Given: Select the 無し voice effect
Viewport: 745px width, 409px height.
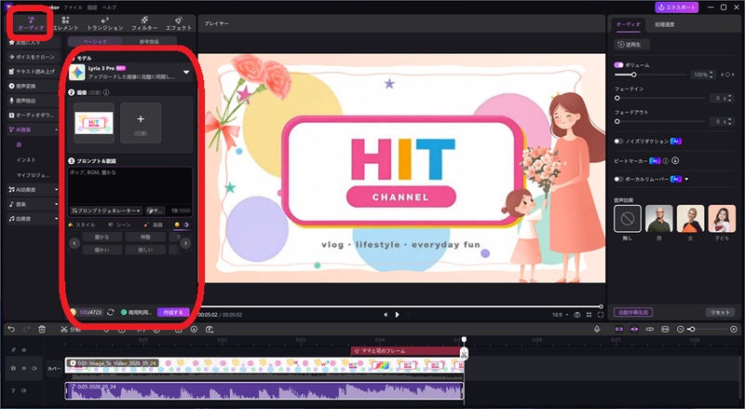Looking at the screenshot, I should click(627, 219).
